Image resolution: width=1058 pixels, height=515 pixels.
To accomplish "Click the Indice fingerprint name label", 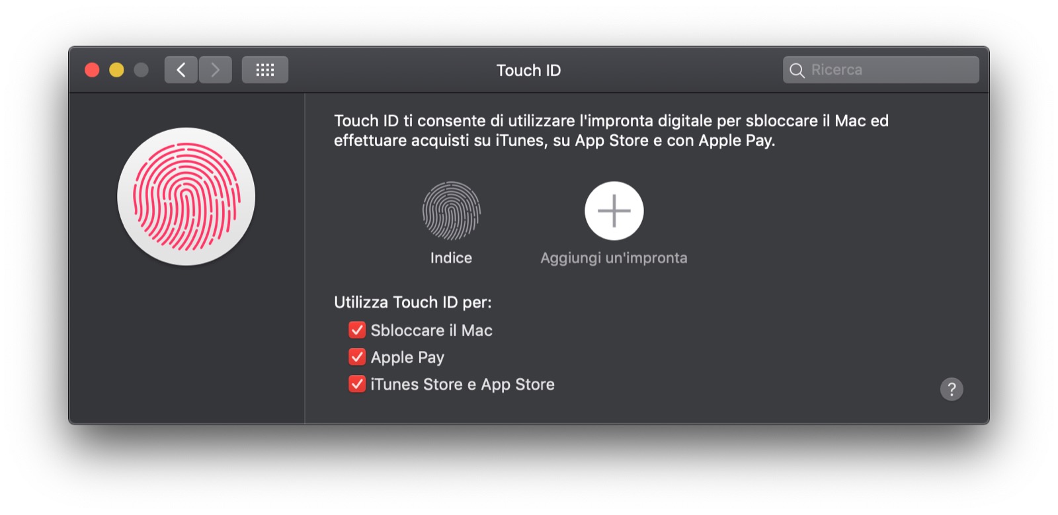I will tap(451, 258).
